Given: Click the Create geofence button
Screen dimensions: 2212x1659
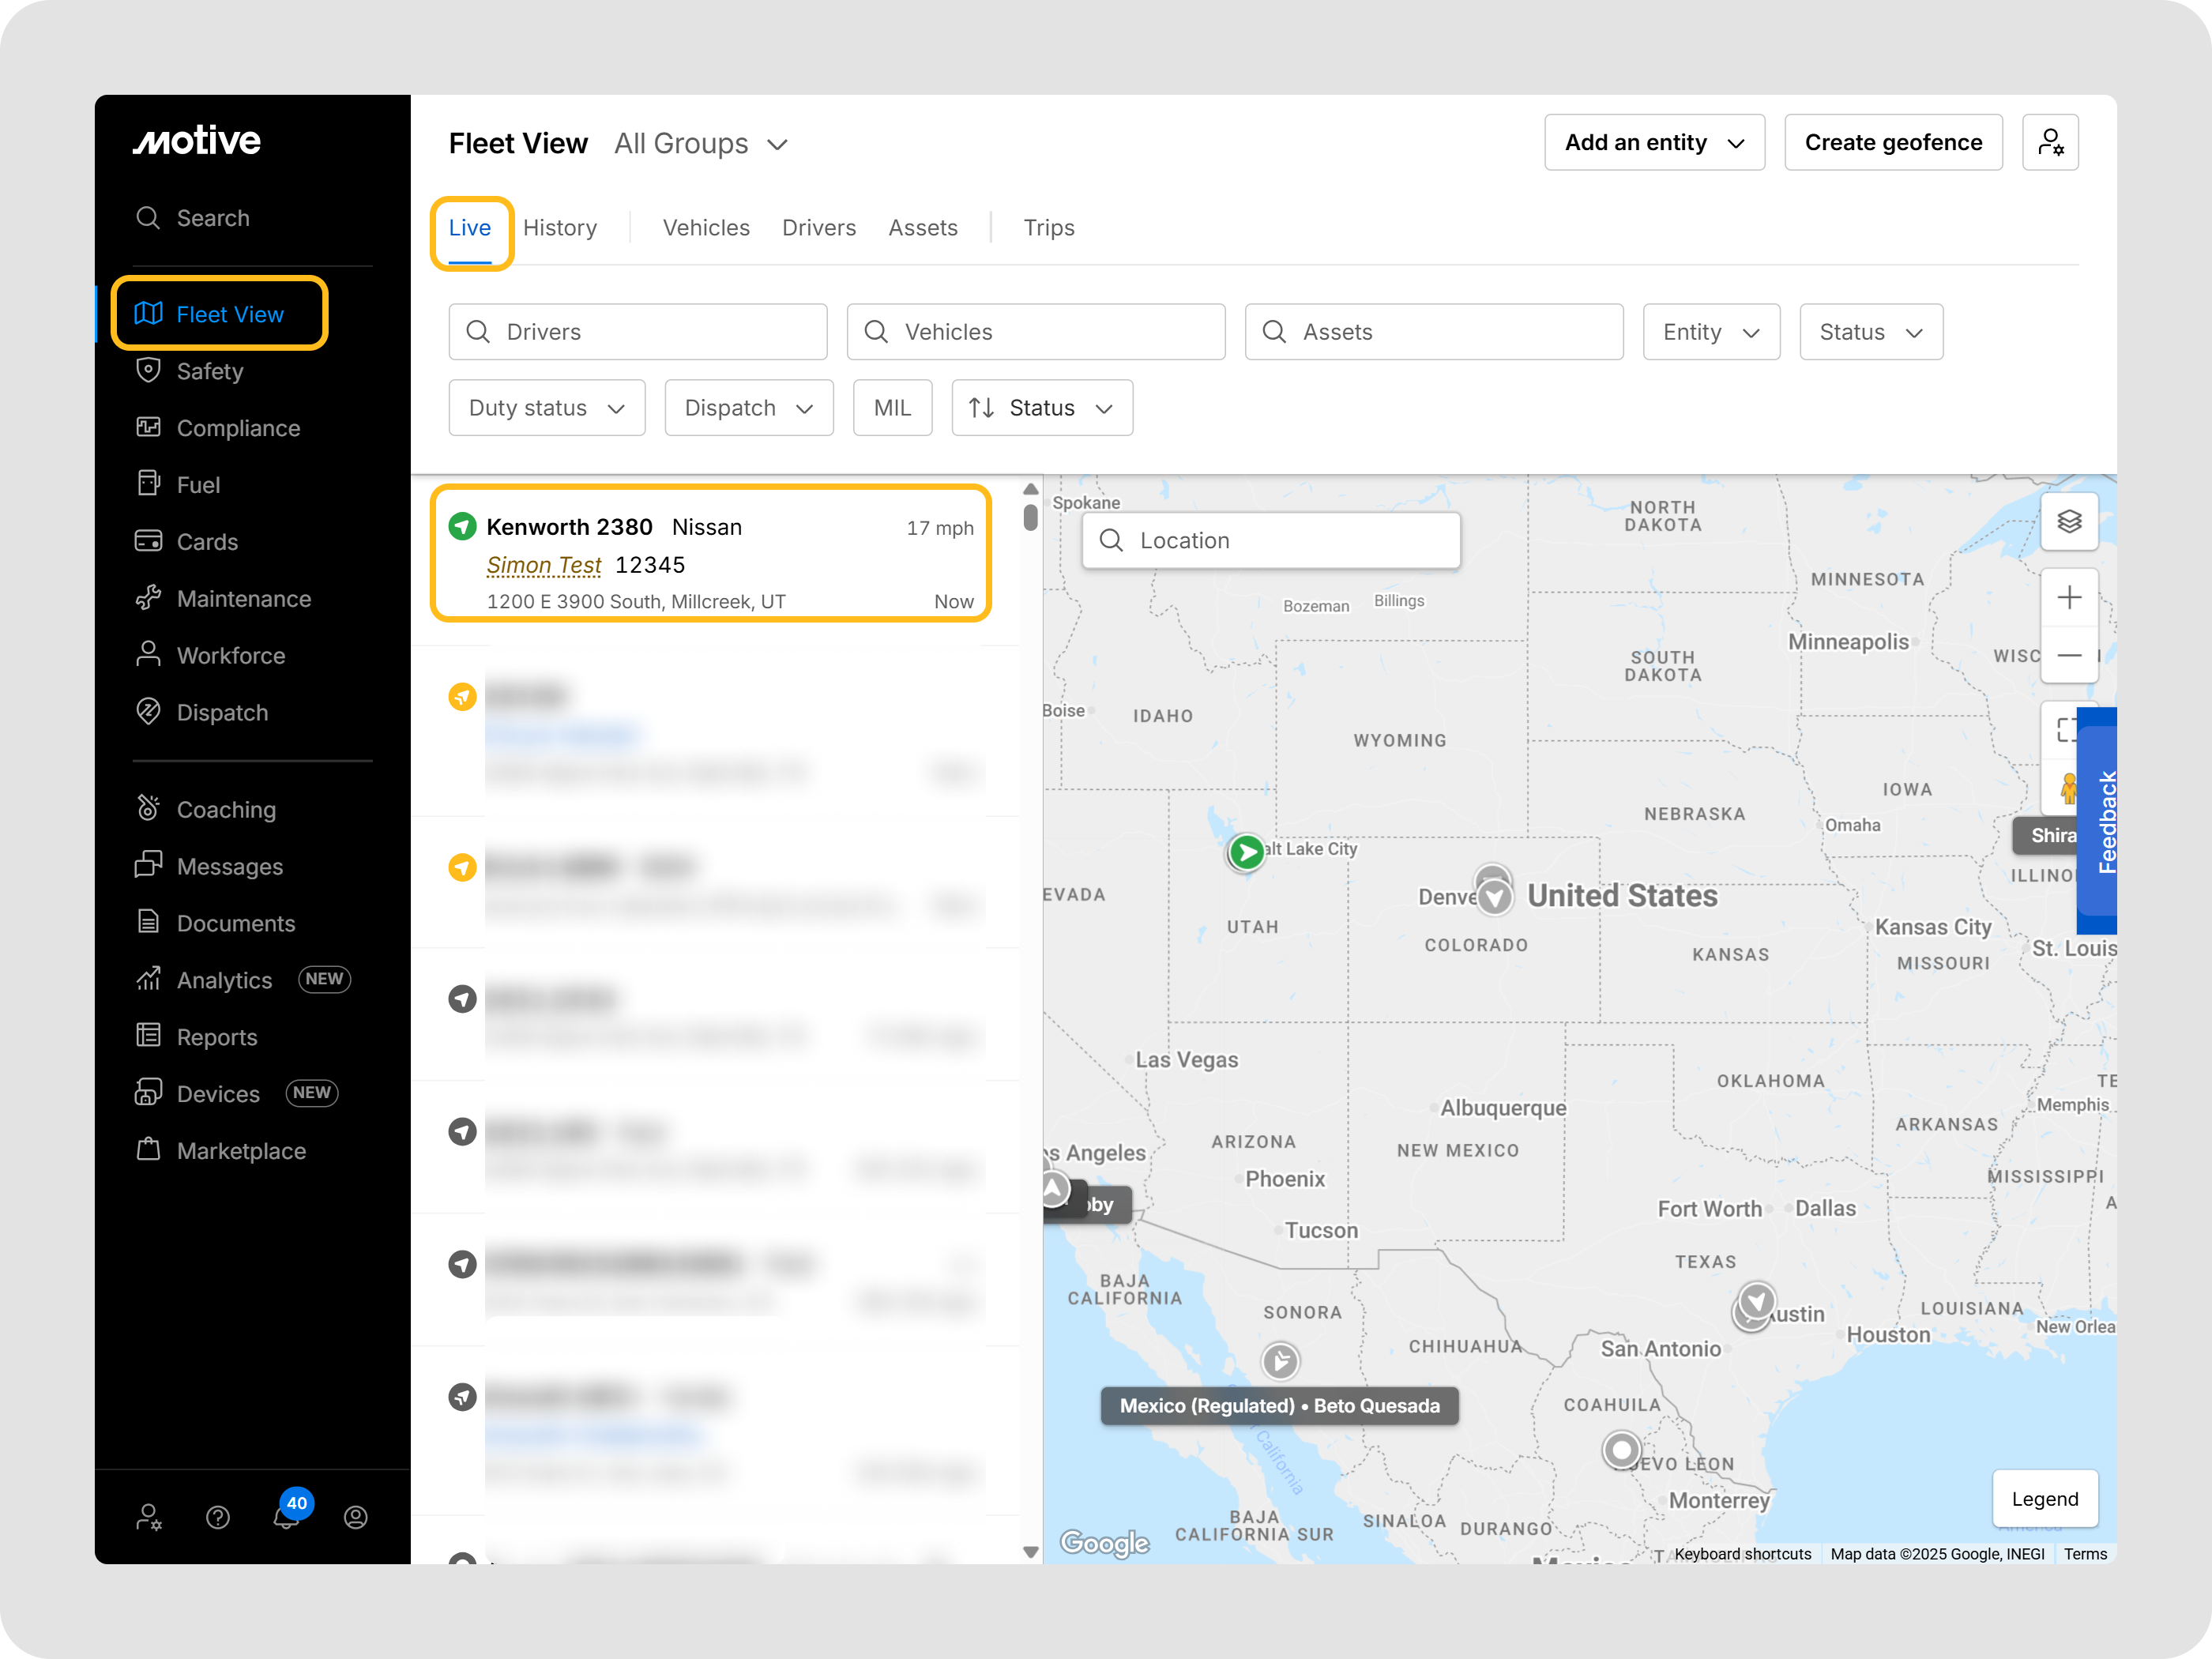Looking at the screenshot, I should pos(1892,142).
